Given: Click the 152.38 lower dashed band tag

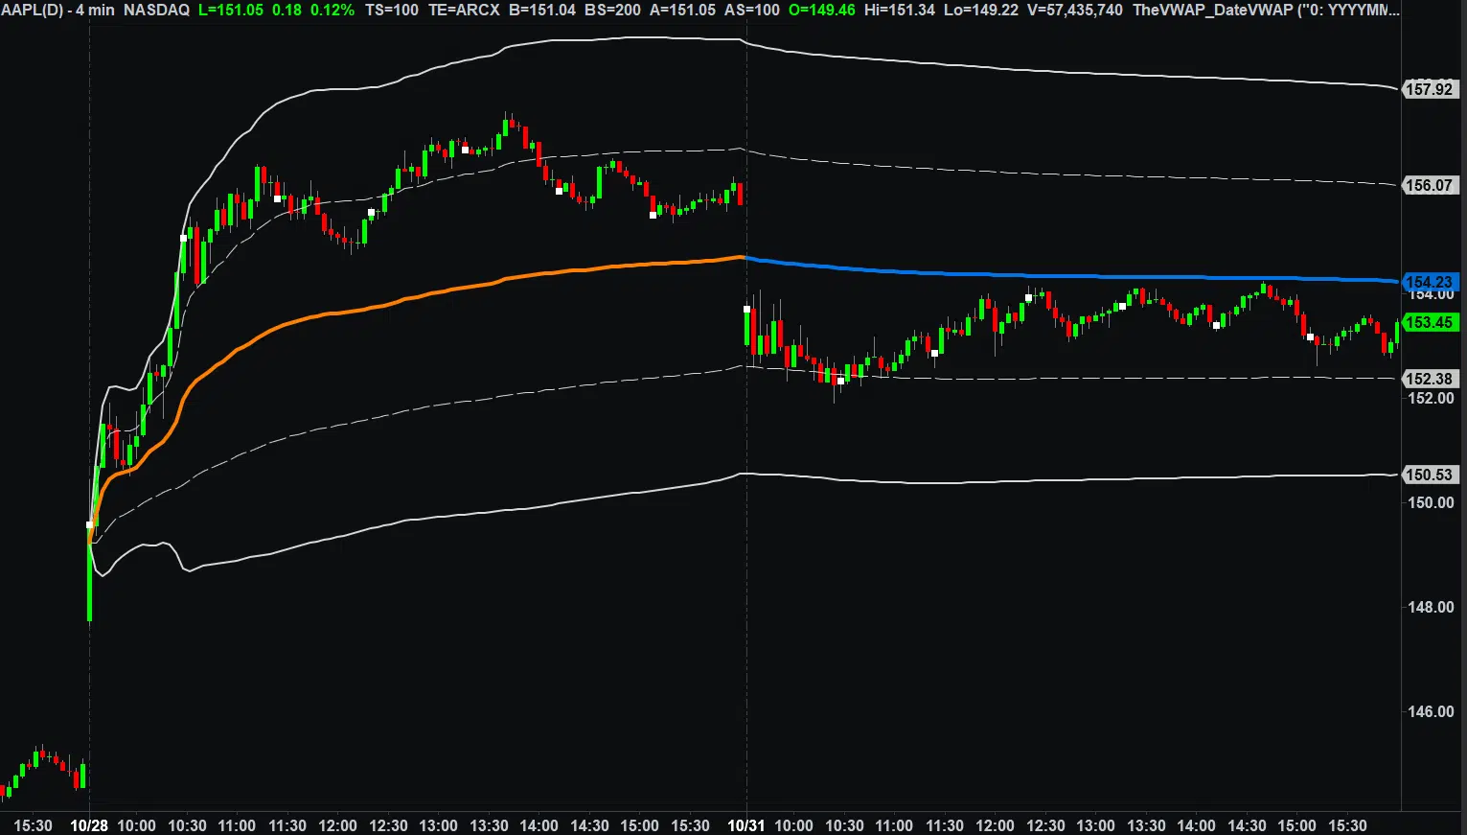Looking at the screenshot, I should pyautogui.click(x=1430, y=379).
